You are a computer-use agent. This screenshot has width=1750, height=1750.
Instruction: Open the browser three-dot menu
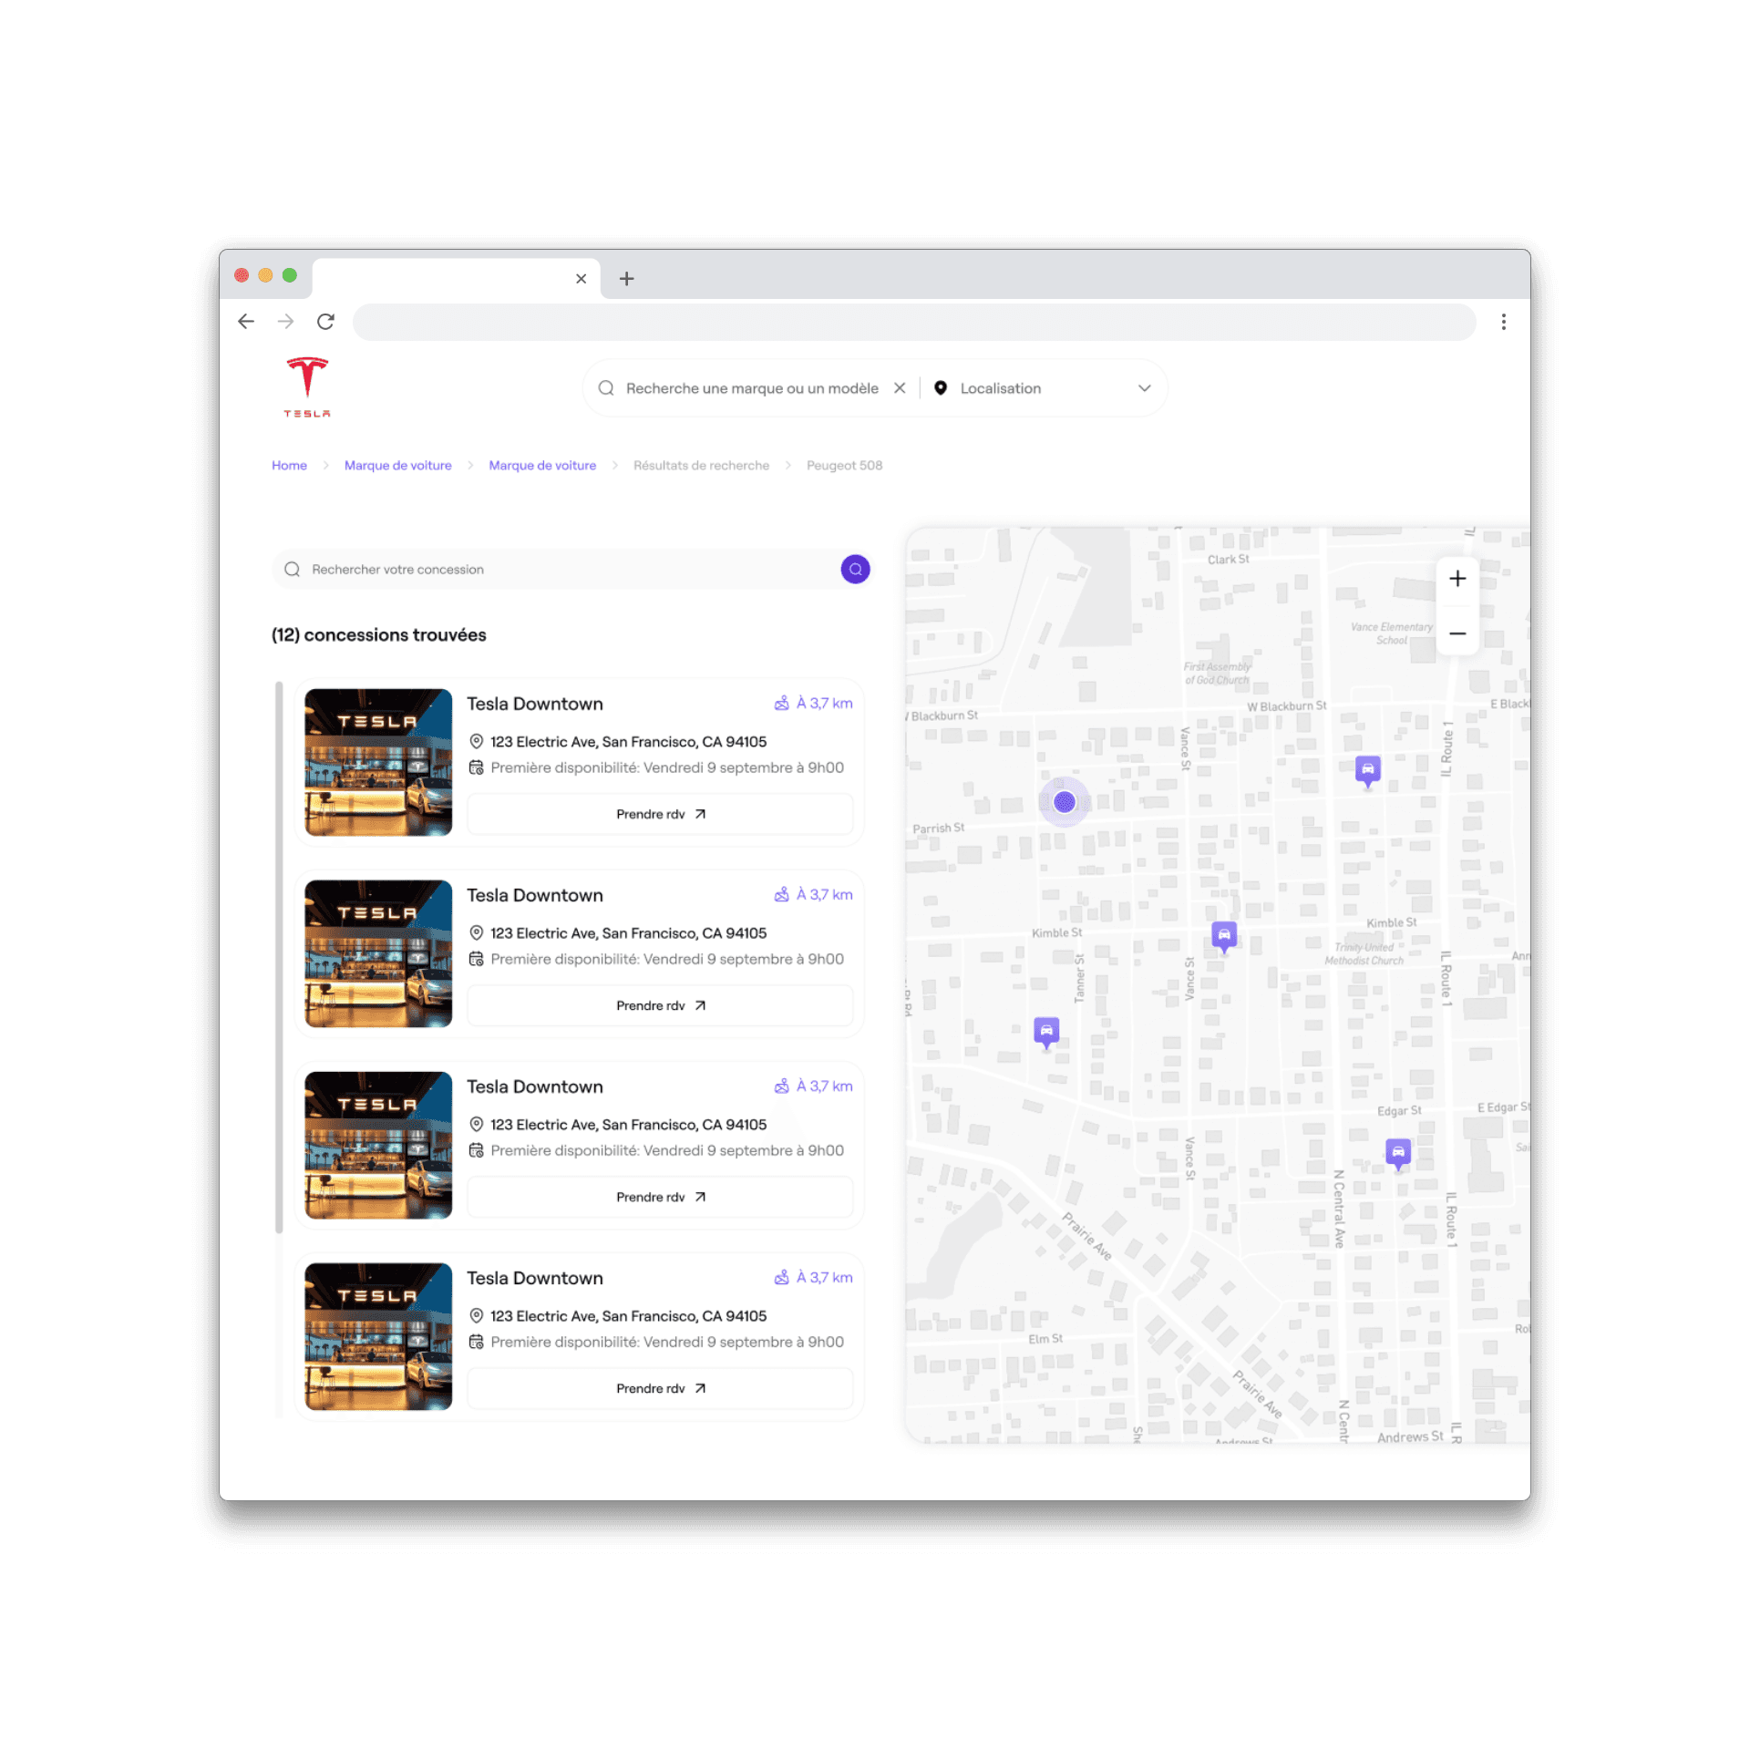pyautogui.click(x=1504, y=322)
